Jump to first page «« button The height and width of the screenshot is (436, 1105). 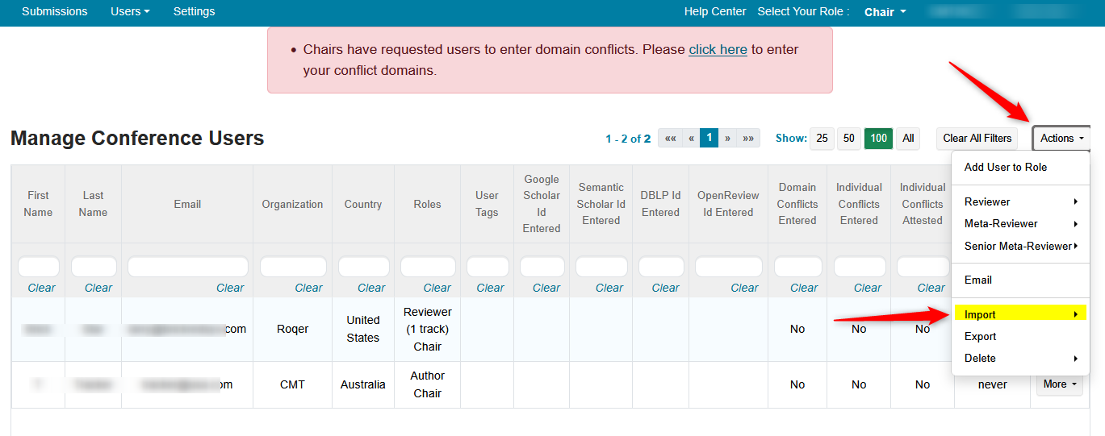tap(670, 139)
